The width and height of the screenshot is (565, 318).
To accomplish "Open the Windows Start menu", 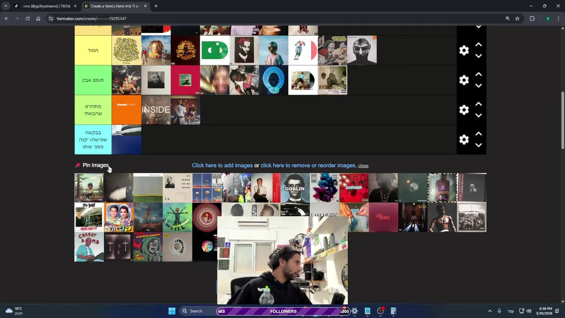I will click(x=172, y=311).
